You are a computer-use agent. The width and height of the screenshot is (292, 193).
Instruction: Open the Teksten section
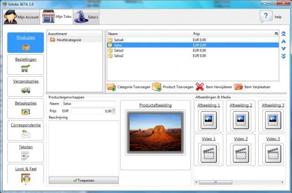tap(26, 152)
